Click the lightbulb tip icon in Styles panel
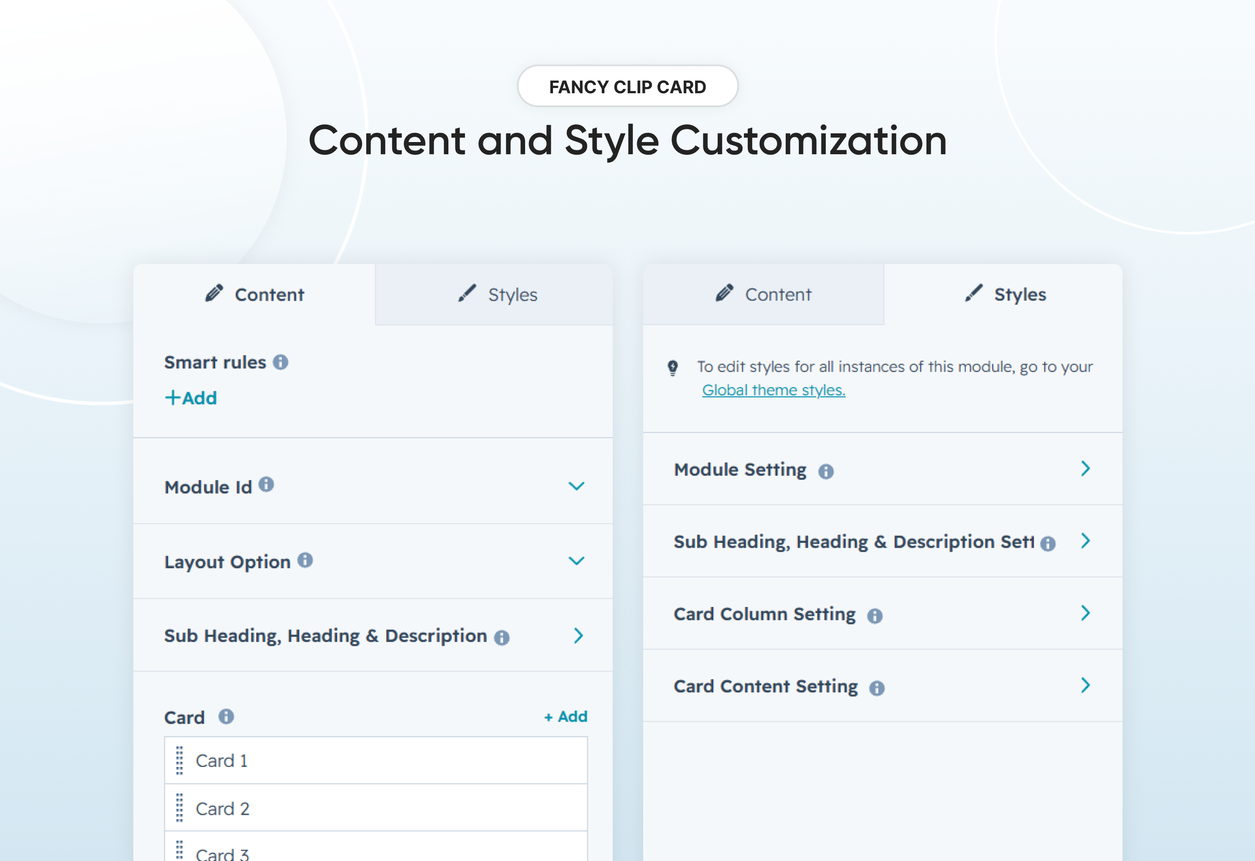The image size is (1255, 861). 673,368
